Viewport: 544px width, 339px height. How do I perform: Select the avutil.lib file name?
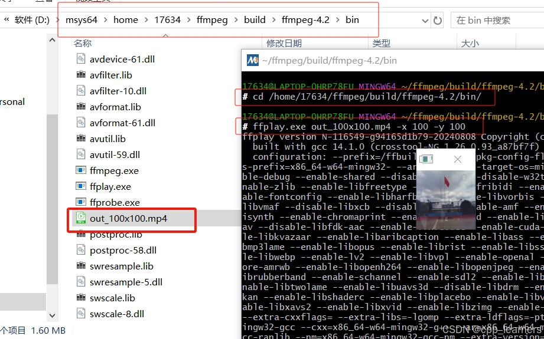coord(108,139)
